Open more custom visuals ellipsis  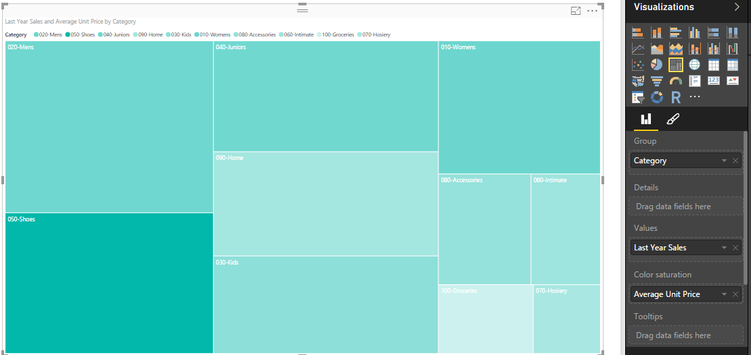[x=694, y=97]
